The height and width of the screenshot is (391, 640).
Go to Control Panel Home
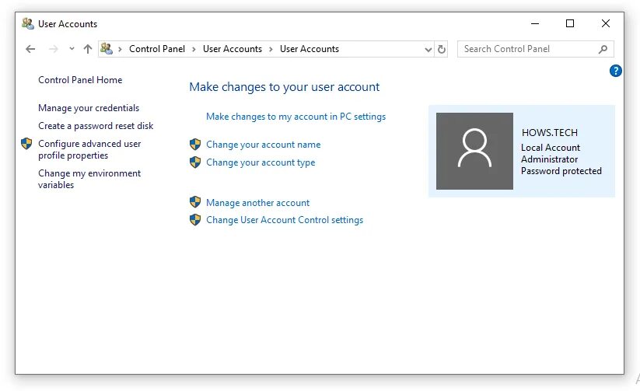[x=80, y=80]
